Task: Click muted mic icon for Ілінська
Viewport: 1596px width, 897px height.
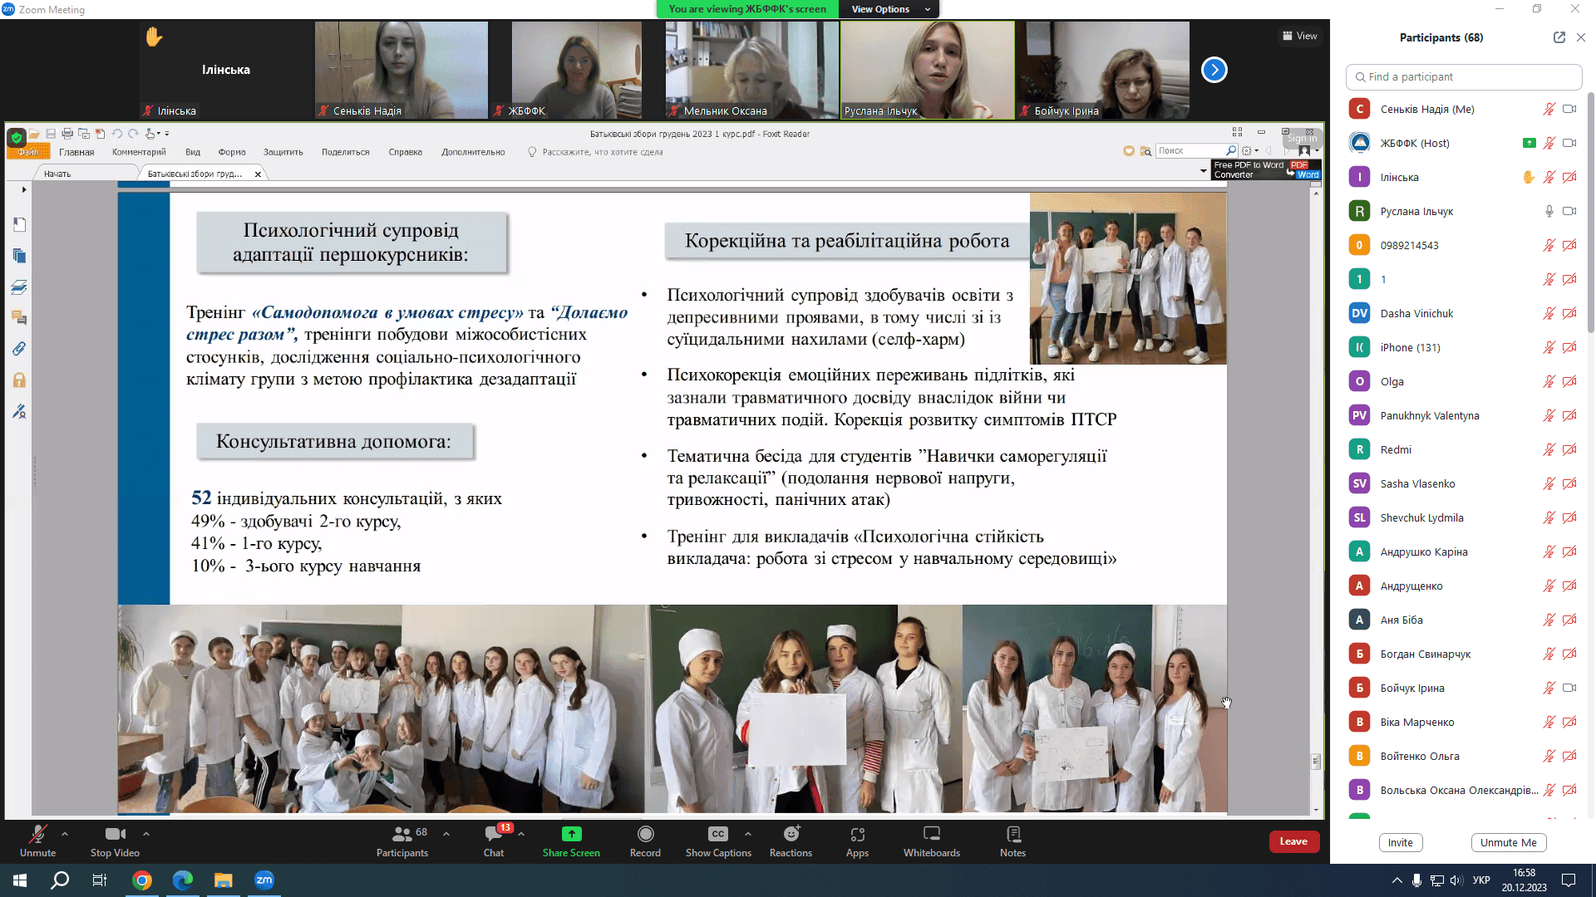Action: tap(1549, 177)
